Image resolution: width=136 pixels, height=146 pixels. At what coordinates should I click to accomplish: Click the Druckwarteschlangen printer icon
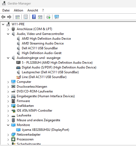tap(13, 87)
